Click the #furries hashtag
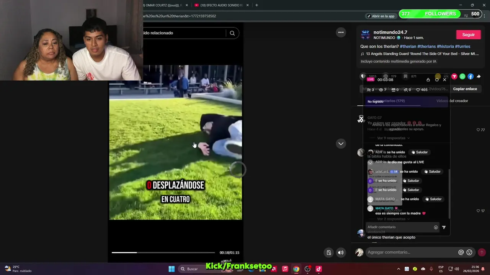490x275 pixels. (462, 47)
